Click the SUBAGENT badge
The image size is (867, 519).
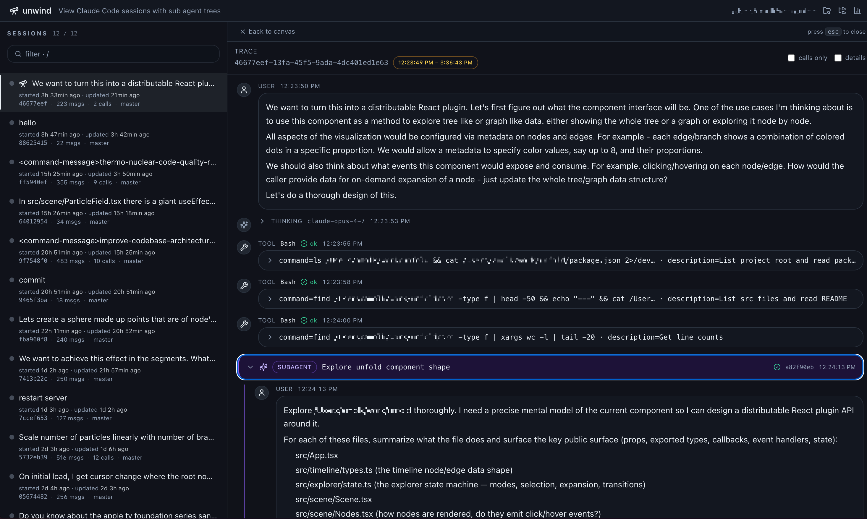pyautogui.click(x=294, y=367)
